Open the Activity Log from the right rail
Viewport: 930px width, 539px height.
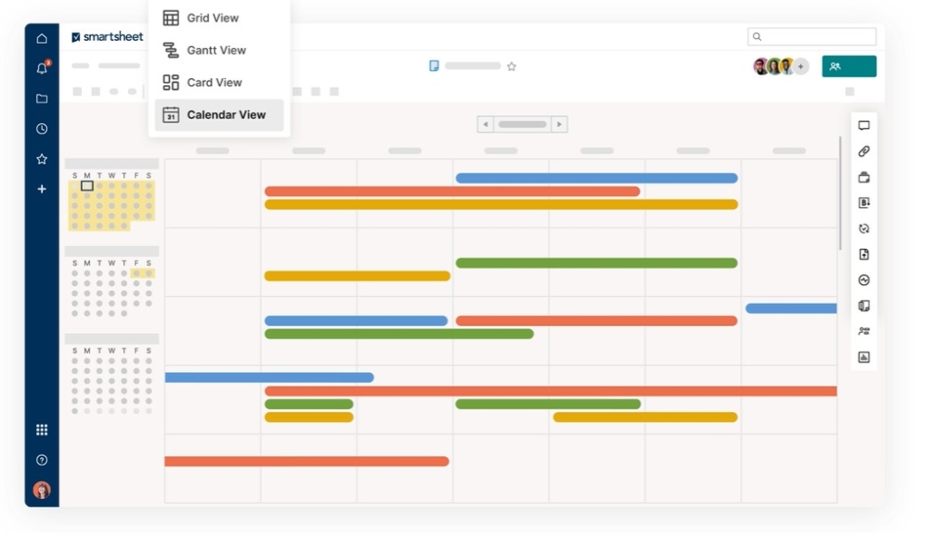pyautogui.click(x=864, y=279)
